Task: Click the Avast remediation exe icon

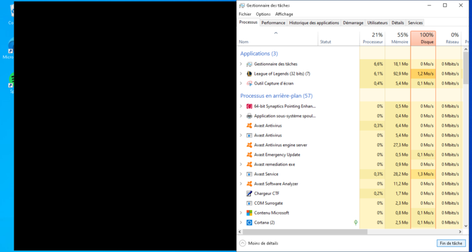Action: point(249,165)
